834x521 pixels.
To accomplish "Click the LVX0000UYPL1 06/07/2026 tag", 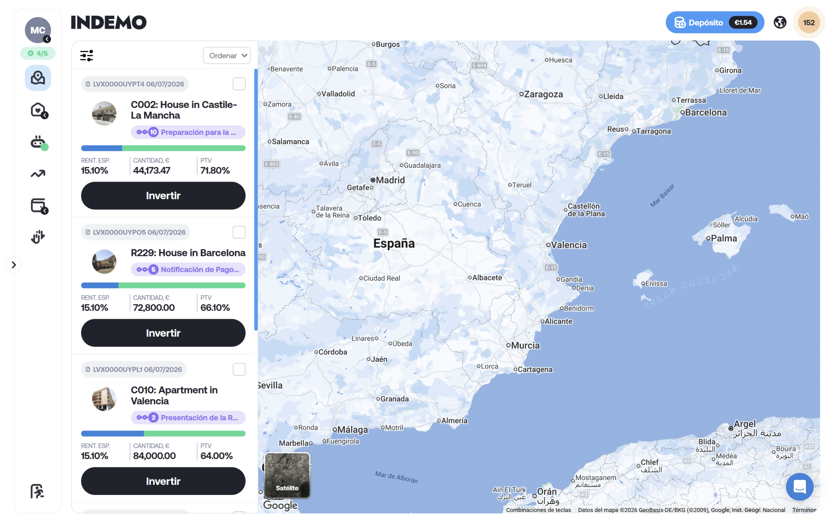I will [134, 370].
